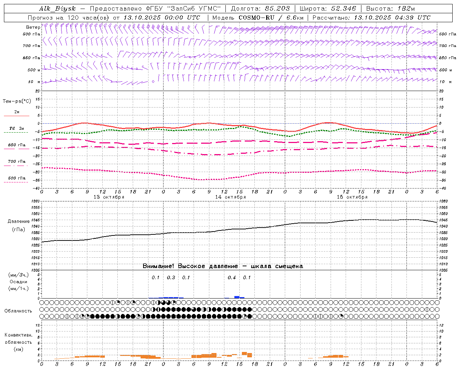Click the dashed '850 гПа' temperature legend entry
The width and height of the screenshot is (458, 367).
[16, 145]
